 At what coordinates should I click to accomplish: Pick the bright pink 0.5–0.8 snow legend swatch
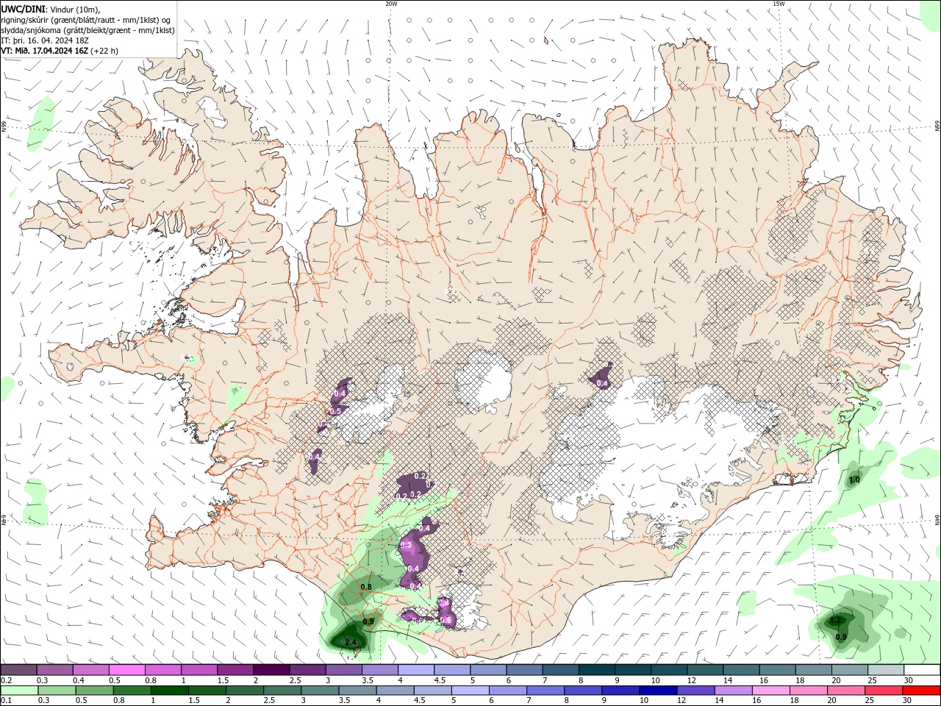[128, 670]
